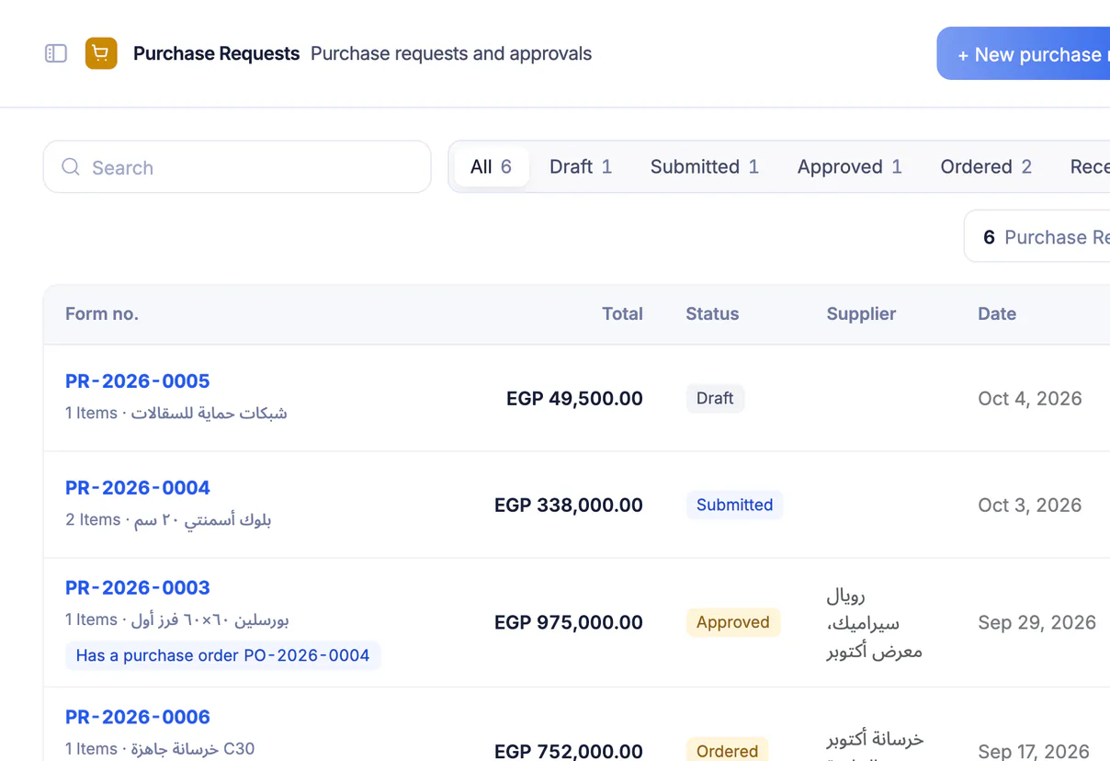The image size is (1110, 761).
Task: Click the Total column header
Action: point(622,314)
